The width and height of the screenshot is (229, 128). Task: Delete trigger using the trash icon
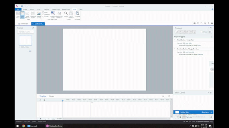[x=191, y=32]
